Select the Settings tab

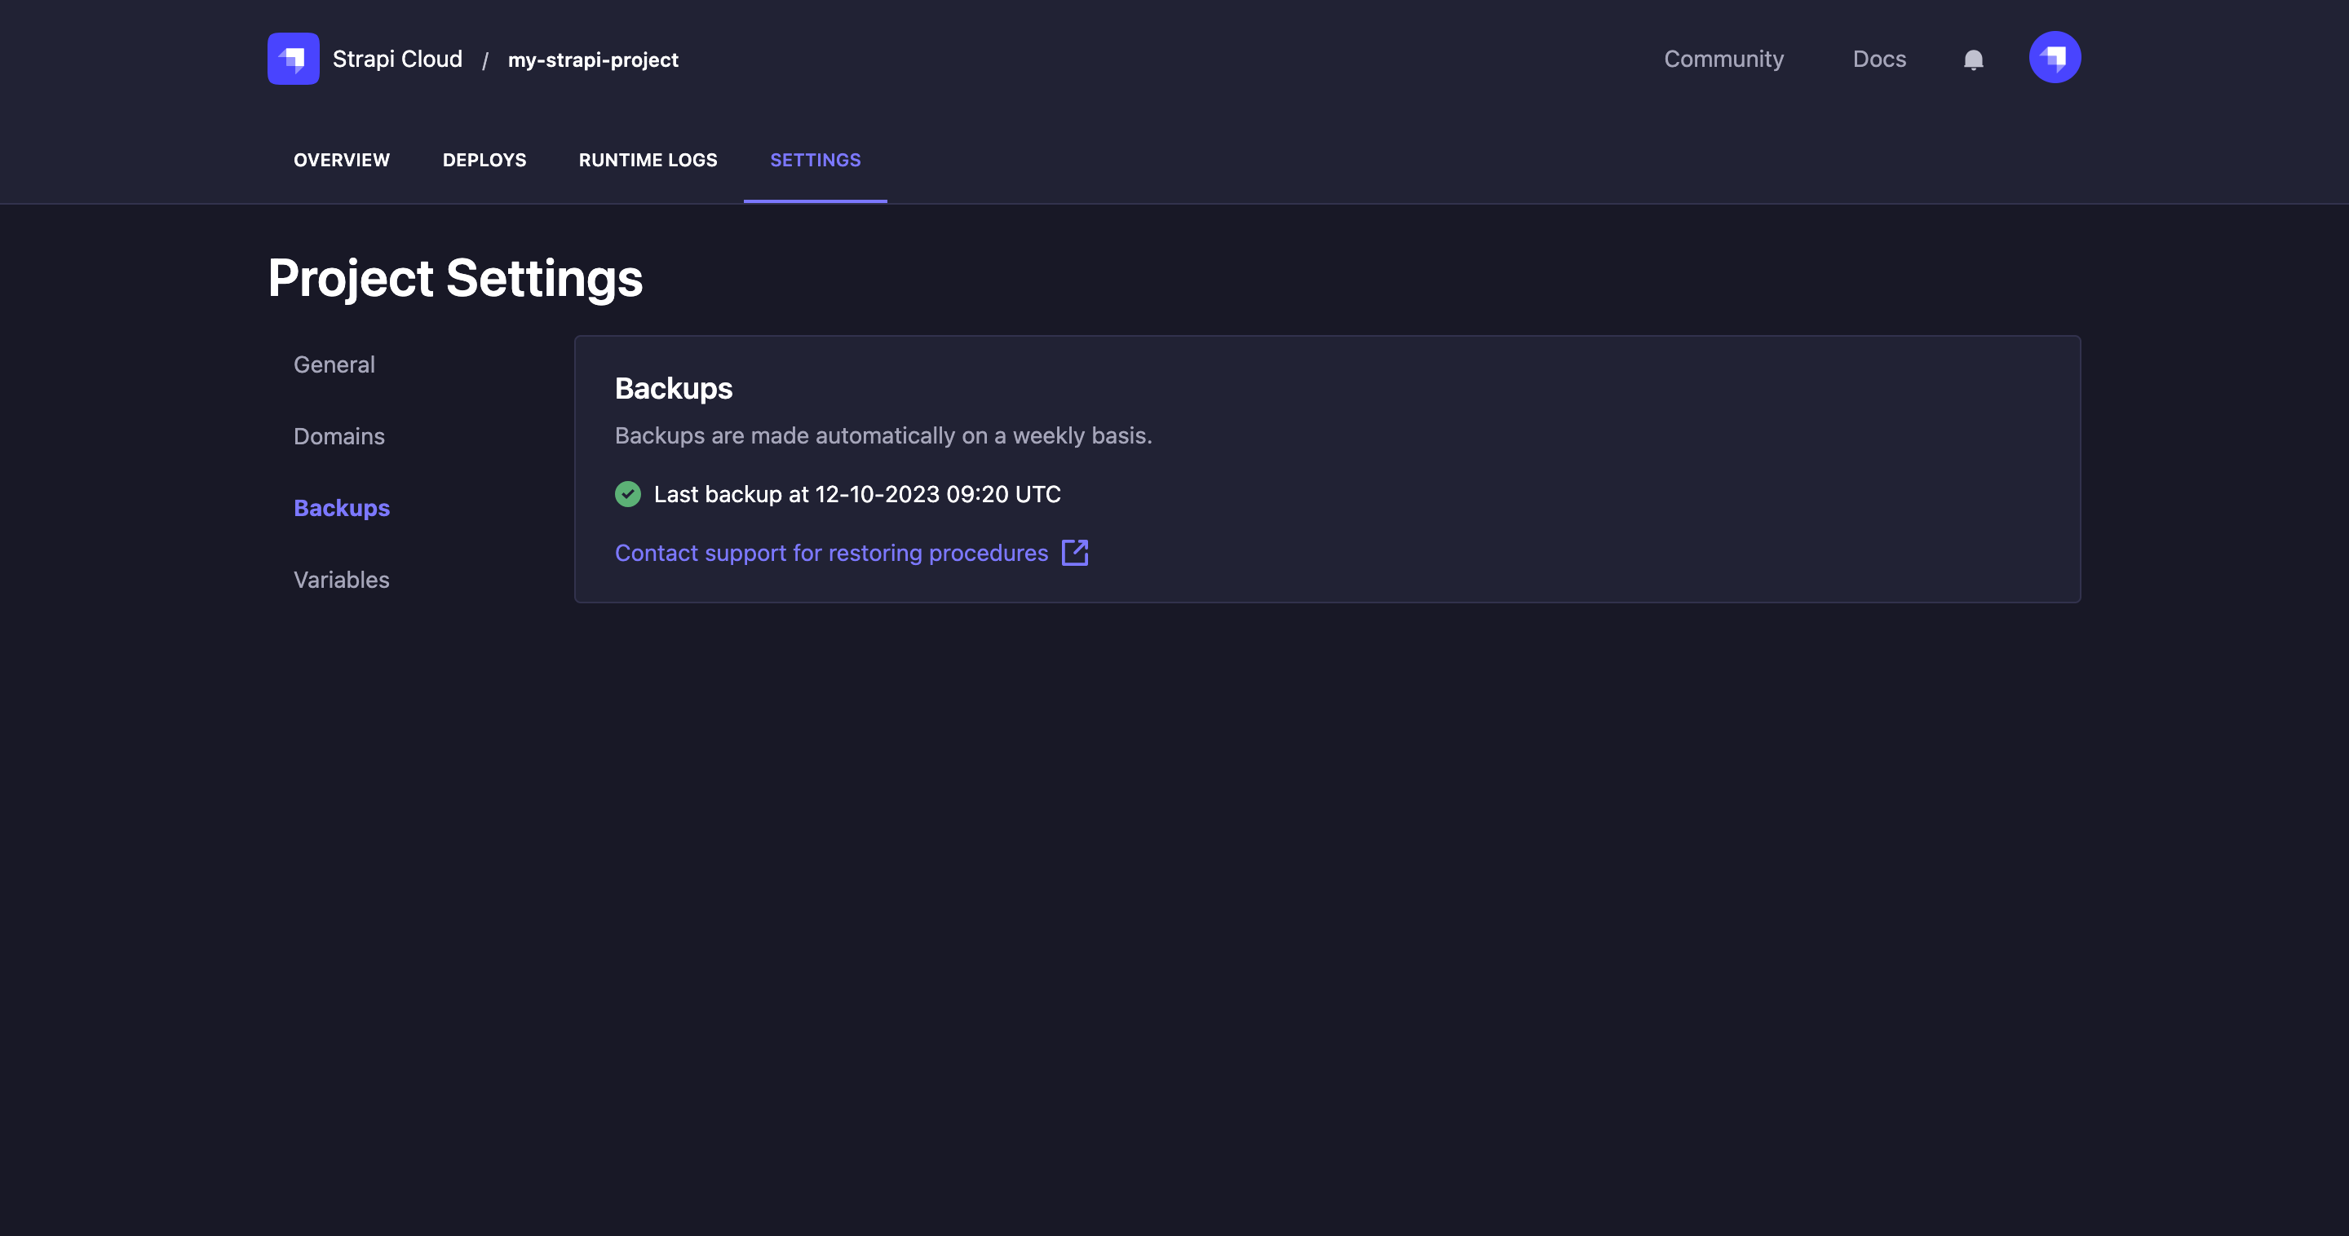816,161
